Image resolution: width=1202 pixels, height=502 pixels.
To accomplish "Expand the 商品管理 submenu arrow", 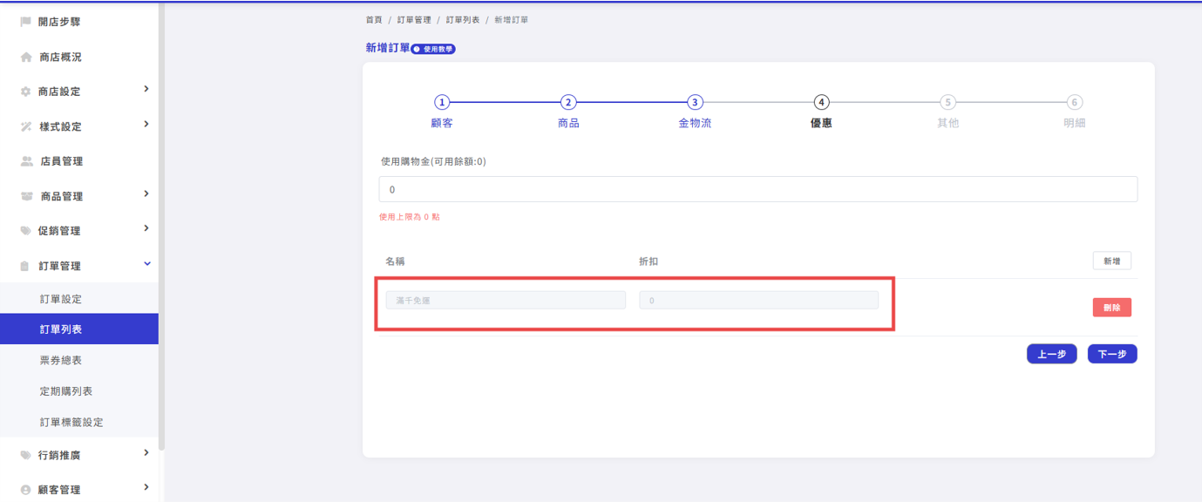I will pyautogui.click(x=146, y=193).
